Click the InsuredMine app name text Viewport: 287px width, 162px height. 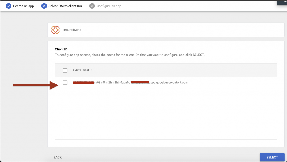click(x=72, y=30)
